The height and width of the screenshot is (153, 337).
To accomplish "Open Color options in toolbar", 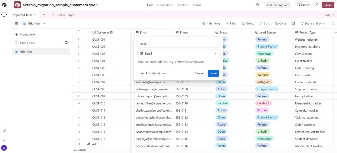I will (x=280, y=23).
